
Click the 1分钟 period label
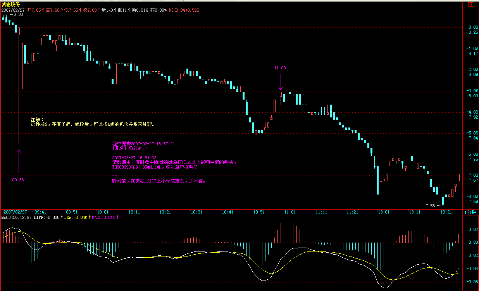click(471, 212)
